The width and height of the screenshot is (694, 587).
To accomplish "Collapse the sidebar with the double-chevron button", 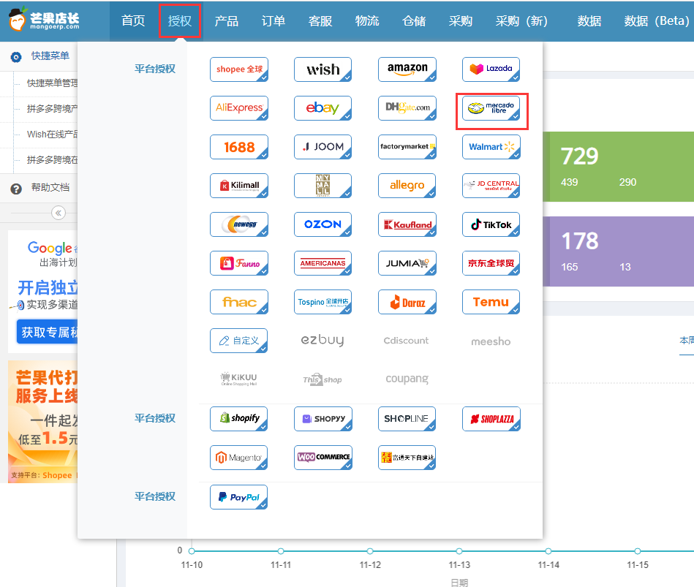I will tap(59, 213).
